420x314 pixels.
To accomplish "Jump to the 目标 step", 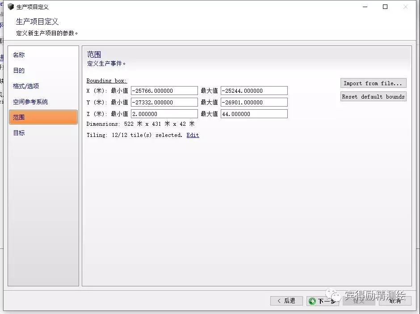I will [19, 133].
